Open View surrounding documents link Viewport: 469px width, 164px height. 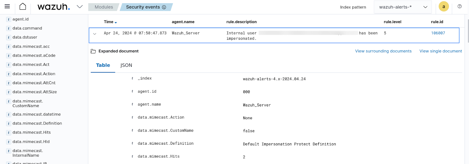(383, 51)
